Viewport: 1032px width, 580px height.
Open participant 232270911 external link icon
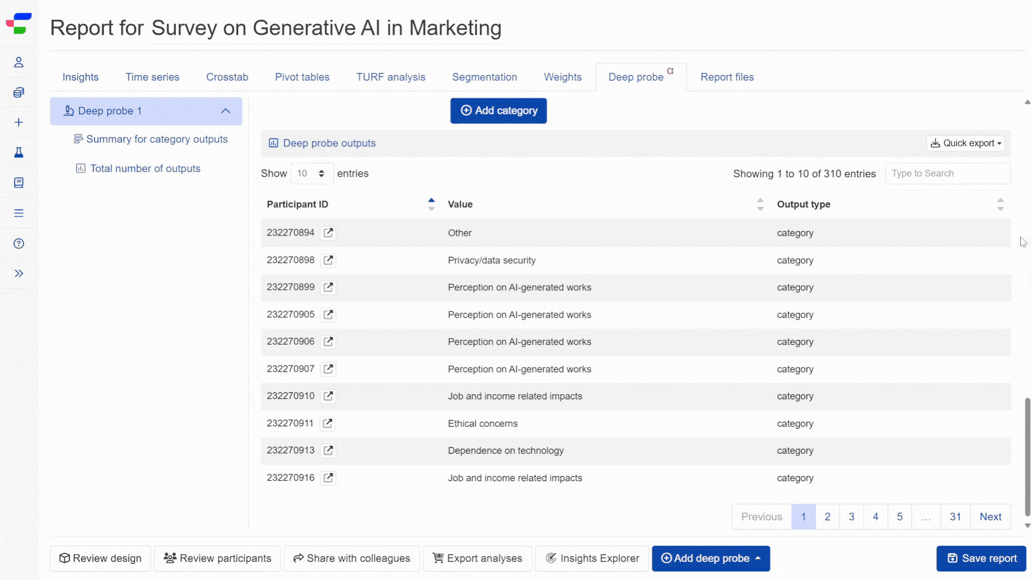(x=327, y=424)
